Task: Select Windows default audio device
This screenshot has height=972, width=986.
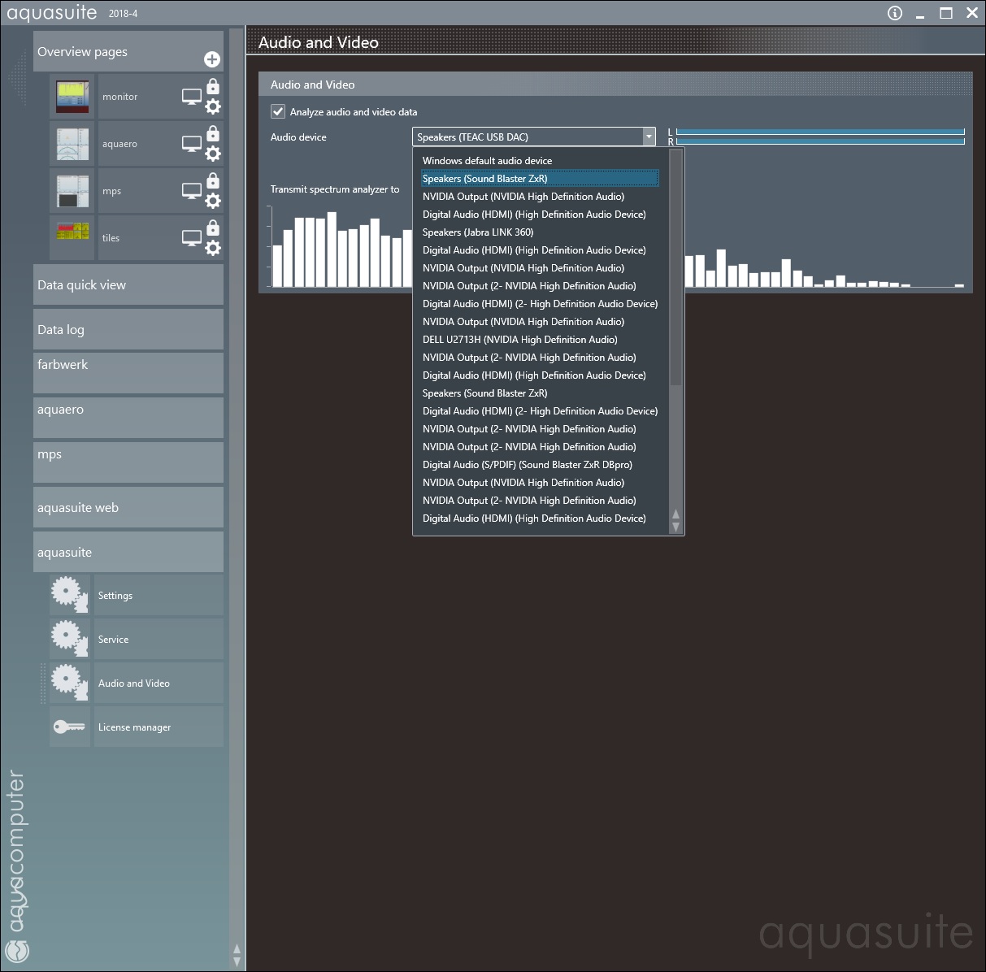Action: point(541,161)
